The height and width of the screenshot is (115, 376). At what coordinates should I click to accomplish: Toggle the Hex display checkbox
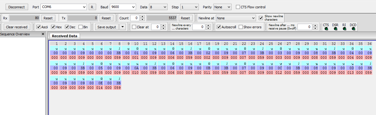53,27
